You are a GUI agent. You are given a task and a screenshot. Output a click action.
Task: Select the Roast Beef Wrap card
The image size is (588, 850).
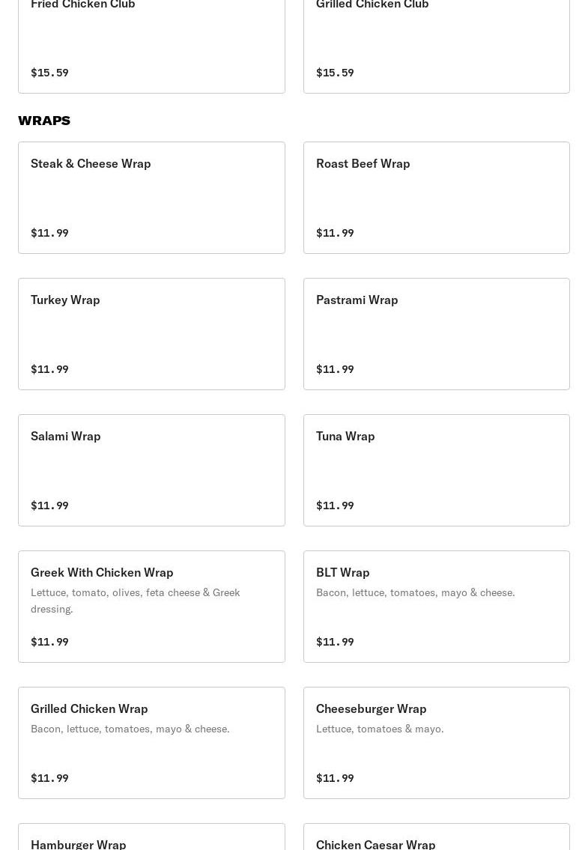tap(436, 198)
